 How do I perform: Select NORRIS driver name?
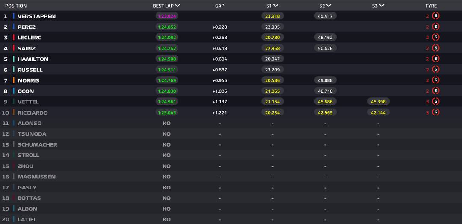click(28, 80)
